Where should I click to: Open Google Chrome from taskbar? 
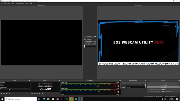click(x=57, y=99)
